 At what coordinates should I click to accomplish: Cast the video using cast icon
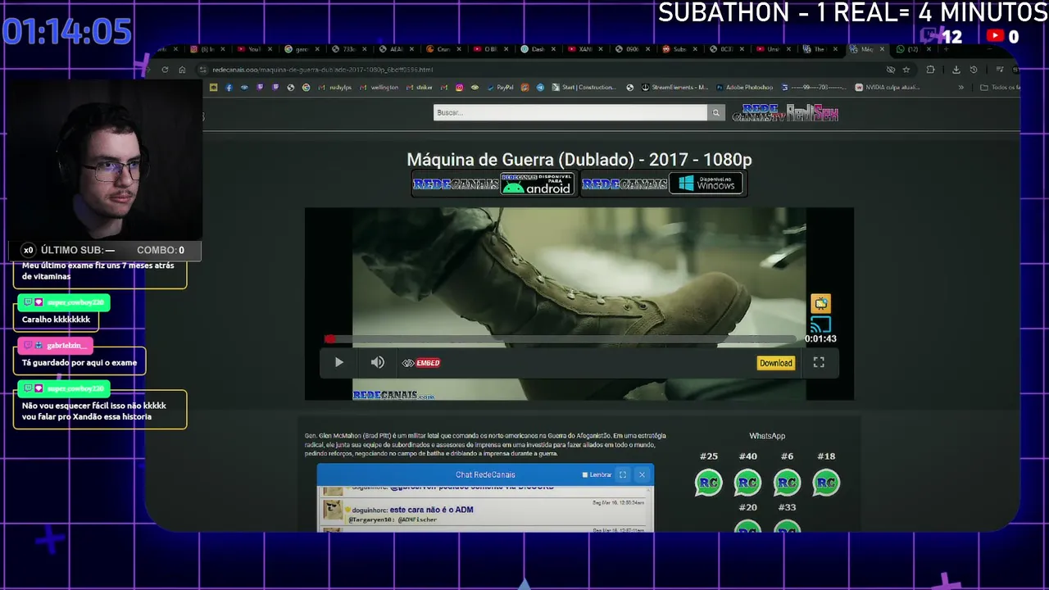tap(820, 324)
